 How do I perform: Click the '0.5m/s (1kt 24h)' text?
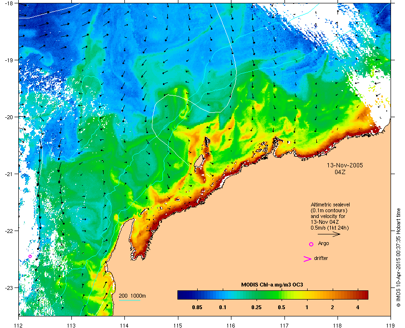pyautogui.click(x=330, y=228)
